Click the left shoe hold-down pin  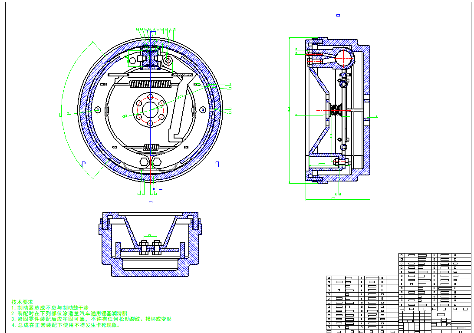[97, 109]
